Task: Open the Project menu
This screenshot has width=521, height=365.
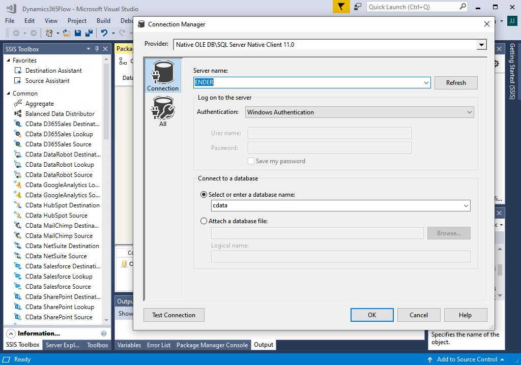Action: (77, 21)
